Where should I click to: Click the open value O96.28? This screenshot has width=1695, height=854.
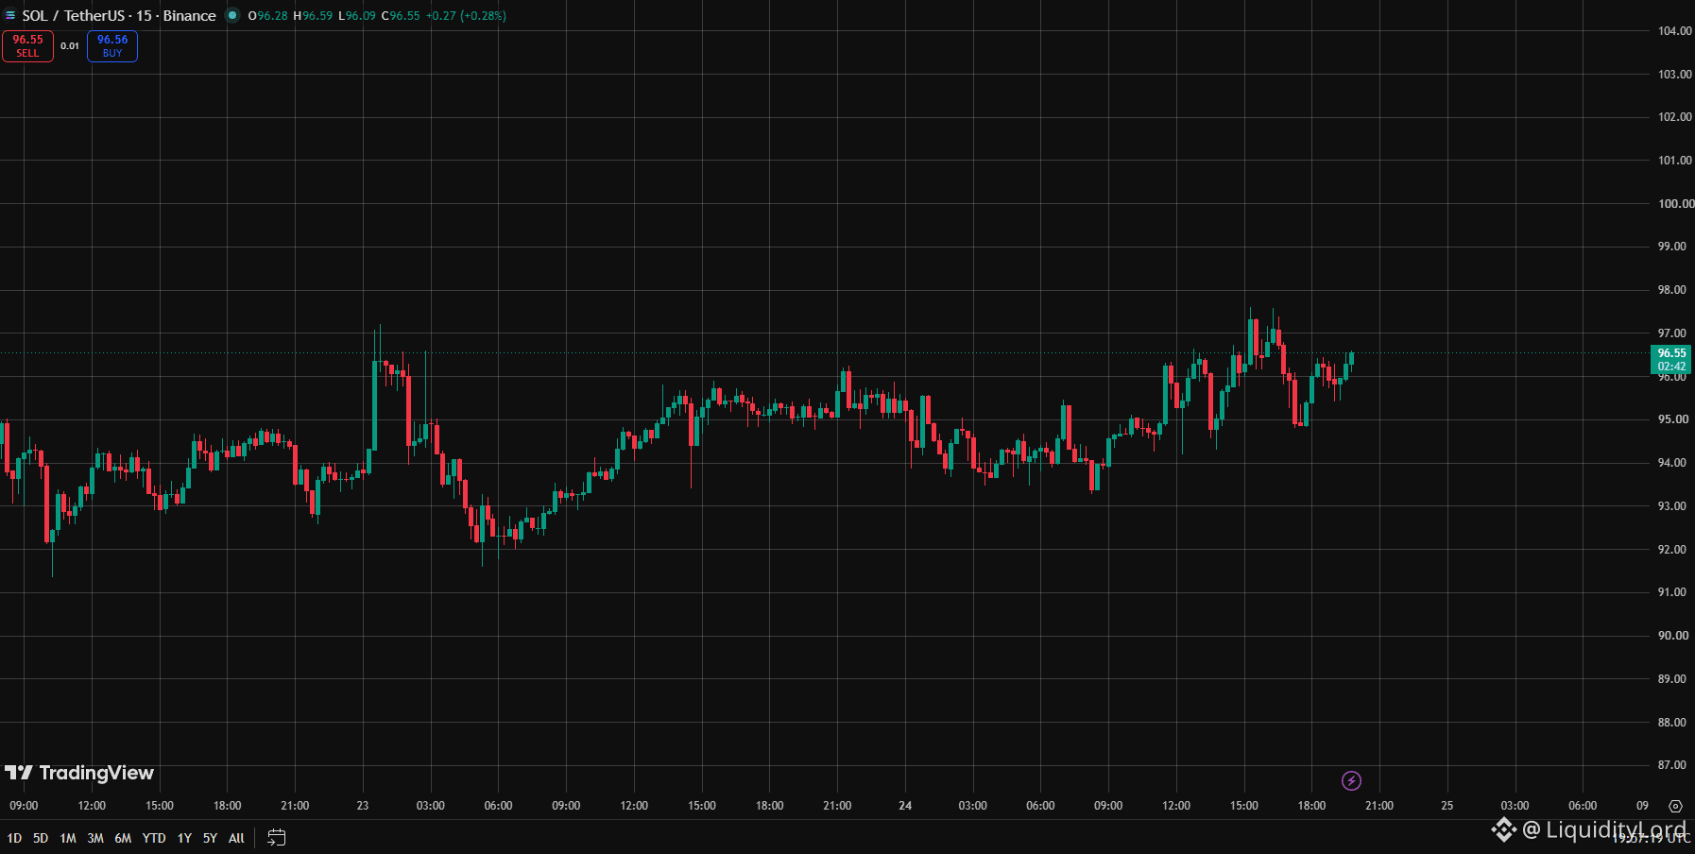coord(267,16)
